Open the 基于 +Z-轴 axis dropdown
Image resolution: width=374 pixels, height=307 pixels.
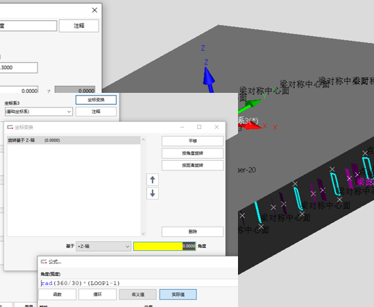click(x=103, y=246)
